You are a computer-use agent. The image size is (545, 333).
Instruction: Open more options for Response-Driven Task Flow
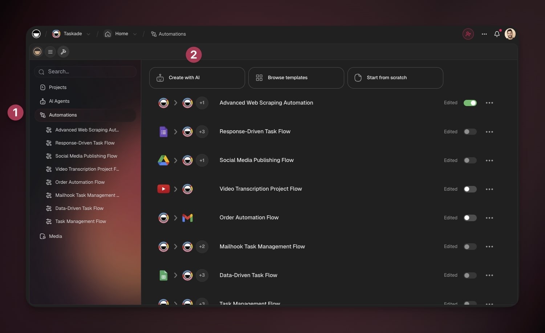coord(489,132)
